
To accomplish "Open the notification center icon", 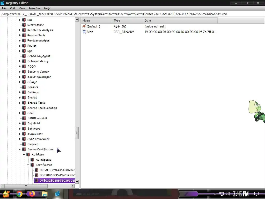I will coord(256,194).
